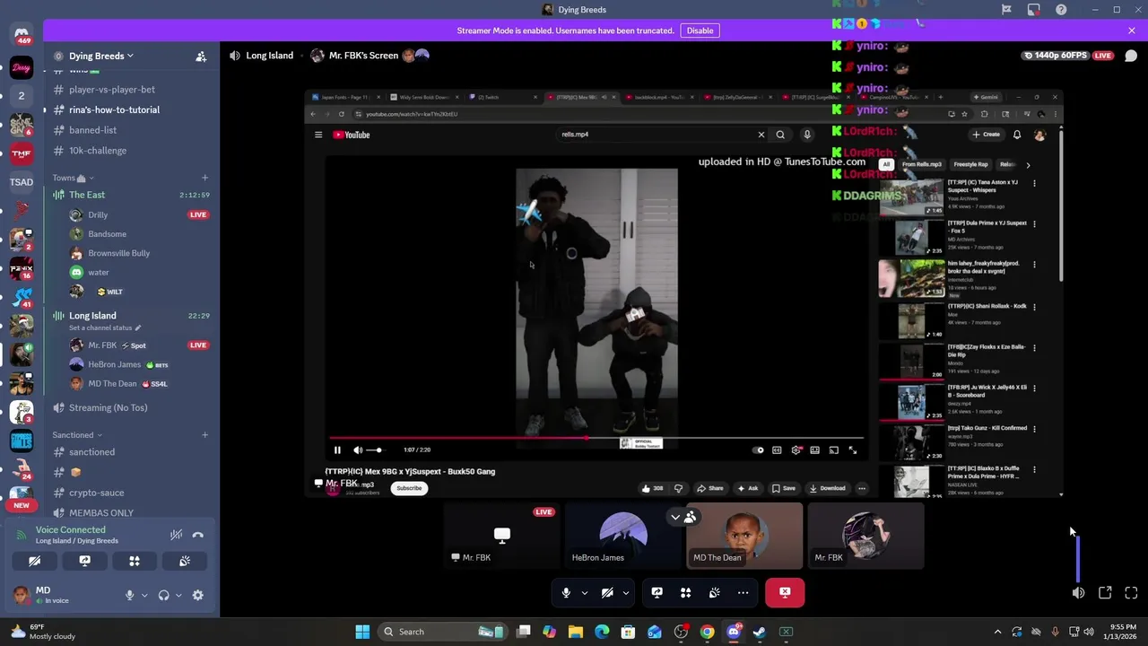Open Streaming (No Tos) voice channel
1148x646 pixels.
tap(108, 407)
